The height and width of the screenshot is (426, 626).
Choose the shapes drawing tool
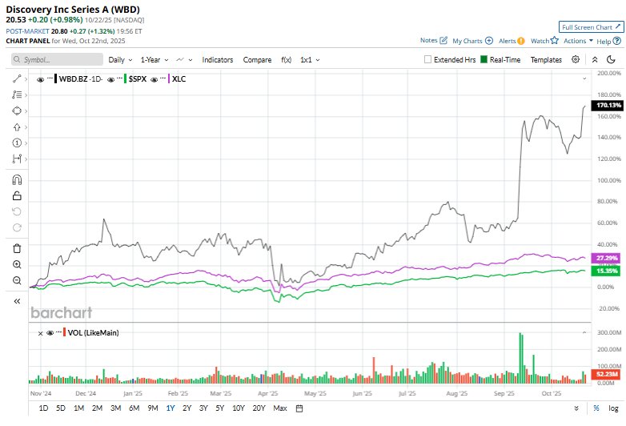(17, 111)
